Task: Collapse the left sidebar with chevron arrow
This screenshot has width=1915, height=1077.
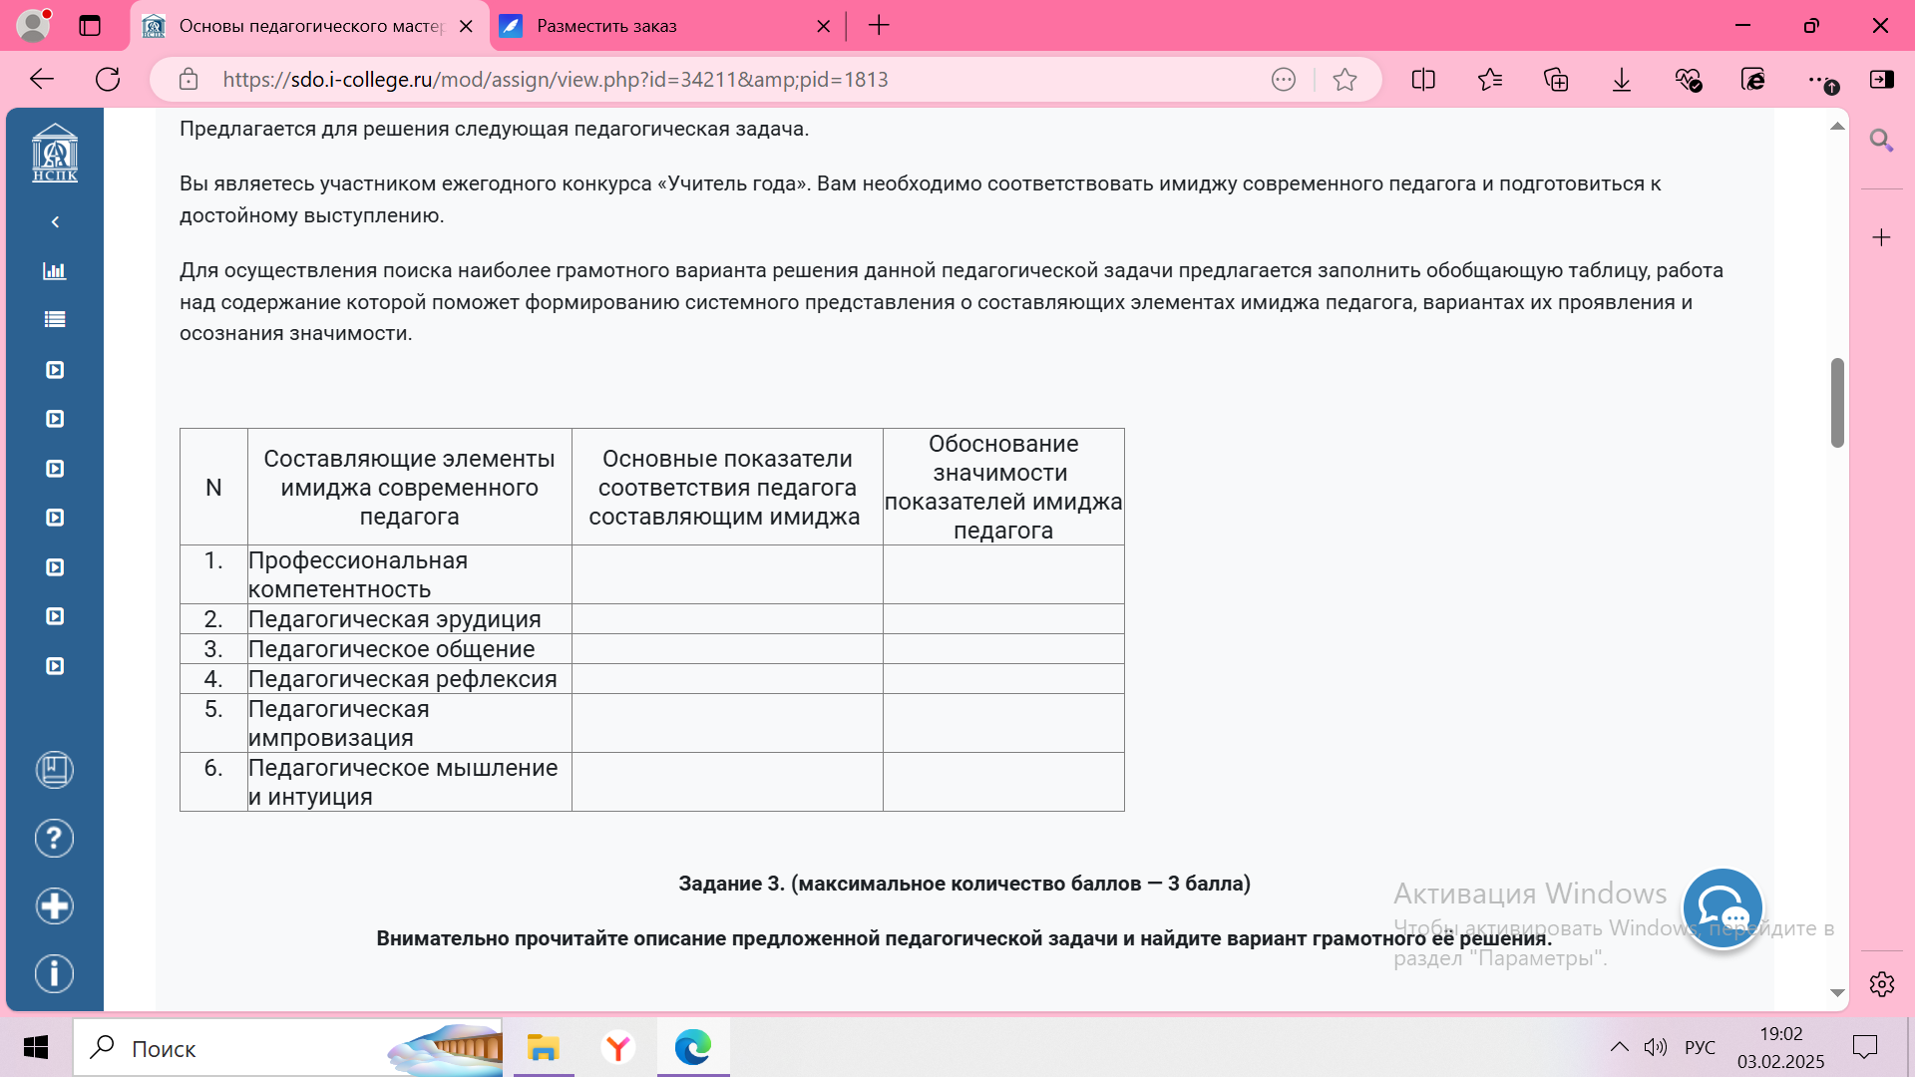Action: [x=55, y=222]
